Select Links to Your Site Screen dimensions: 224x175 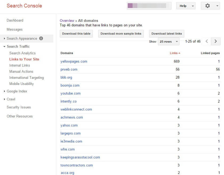pos(24,59)
